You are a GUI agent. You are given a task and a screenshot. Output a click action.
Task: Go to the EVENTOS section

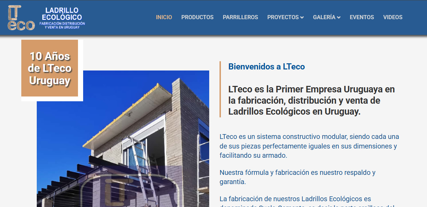(362, 17)
